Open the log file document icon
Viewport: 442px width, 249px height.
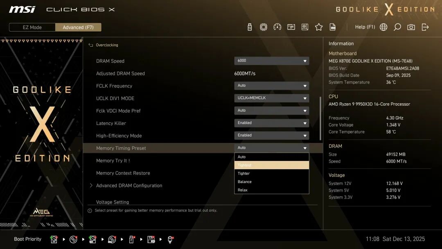pos(333,27)
